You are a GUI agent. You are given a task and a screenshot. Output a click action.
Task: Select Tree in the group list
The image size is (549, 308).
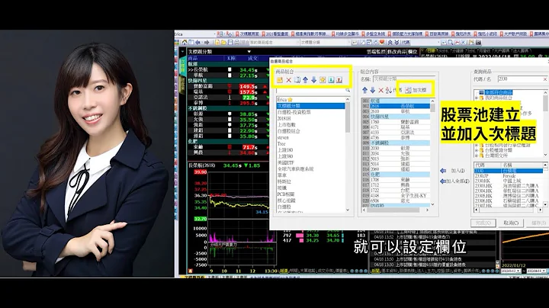310,144
